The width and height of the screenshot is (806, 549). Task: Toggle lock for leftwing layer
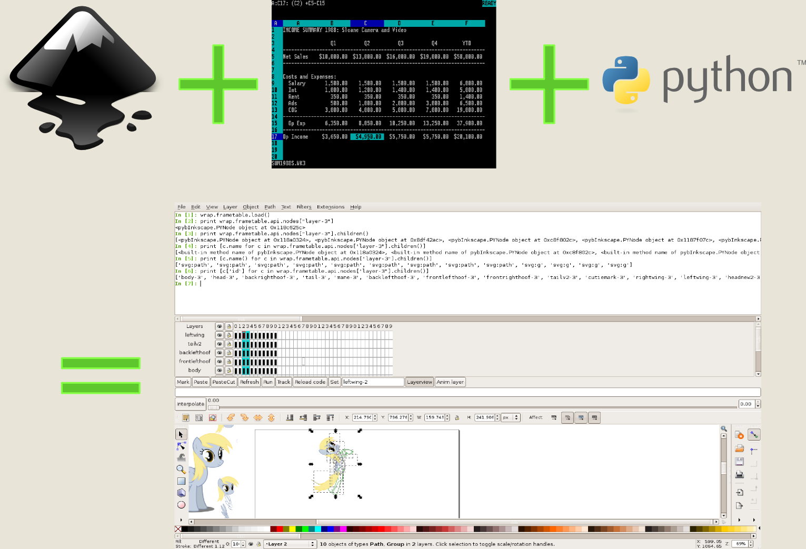pyautogui.click(x=229, y=335)
